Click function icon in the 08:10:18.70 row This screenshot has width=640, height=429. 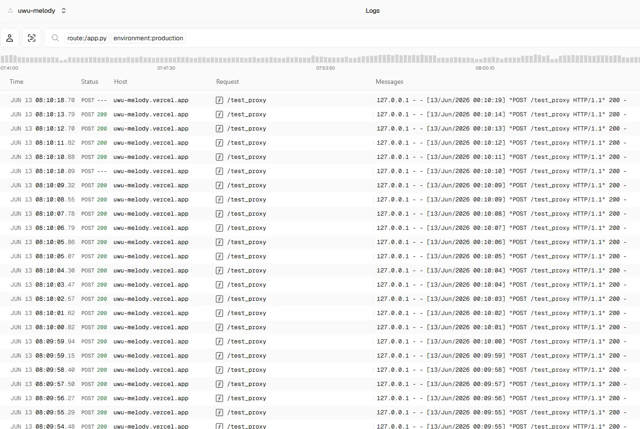tap(219, 100)
